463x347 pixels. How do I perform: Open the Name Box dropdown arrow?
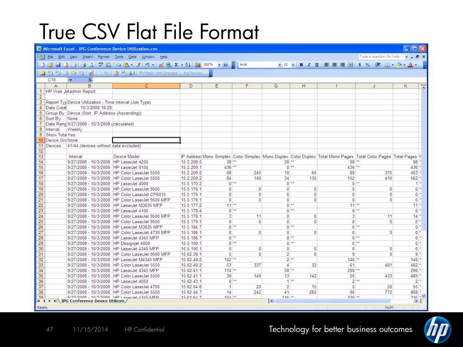tap(71, 80)
